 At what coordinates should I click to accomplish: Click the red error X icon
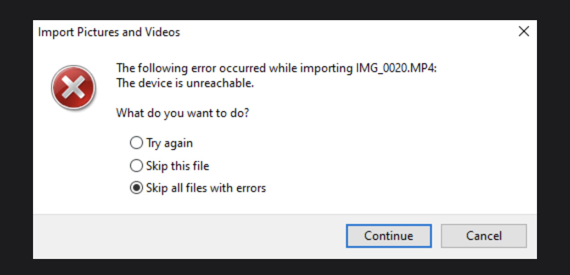[73, 87]
